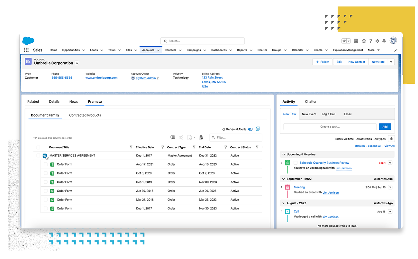This screenshot has height=259, width=418.
Task: Click the Favorites star icon
Action: pyautogui.click(x=344, y=41)
